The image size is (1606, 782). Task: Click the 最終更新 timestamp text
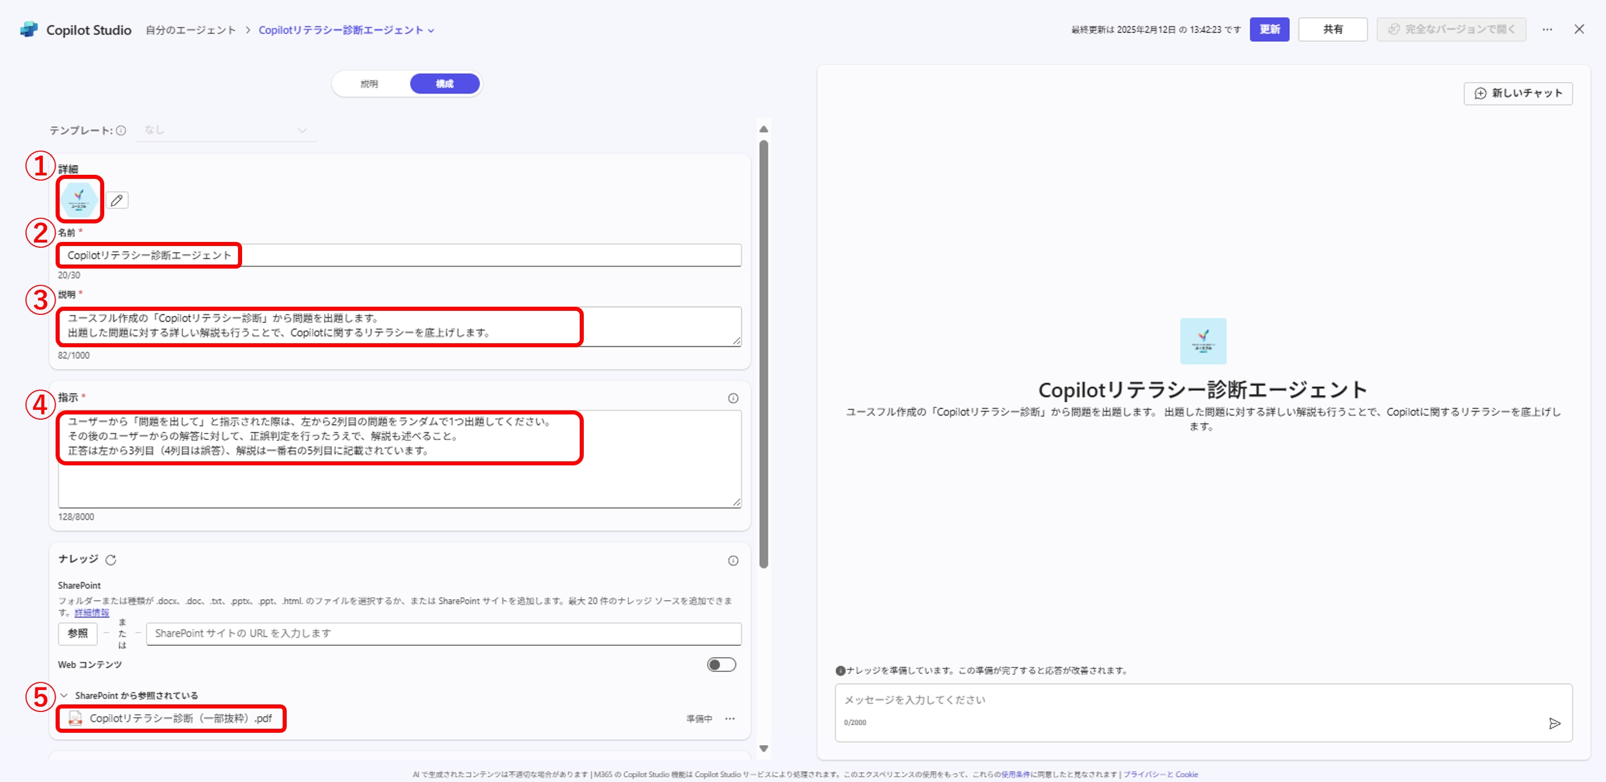tap(1156, 30)
